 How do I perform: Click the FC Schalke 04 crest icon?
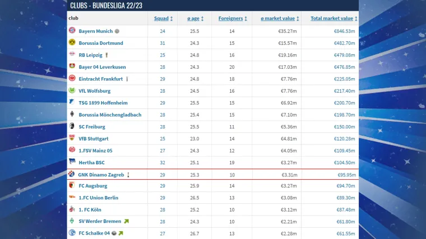pos(72,233)
